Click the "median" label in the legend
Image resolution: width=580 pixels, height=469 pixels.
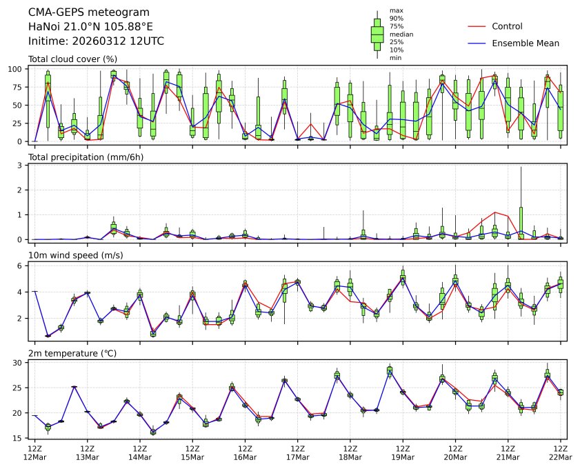[401, 34]
